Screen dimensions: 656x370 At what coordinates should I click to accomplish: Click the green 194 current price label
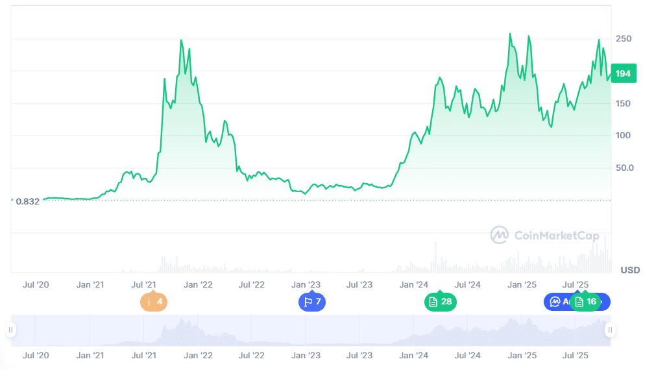pyautogui.click(x=623, y=74)
